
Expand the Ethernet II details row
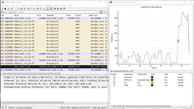[x=2, y=81]
